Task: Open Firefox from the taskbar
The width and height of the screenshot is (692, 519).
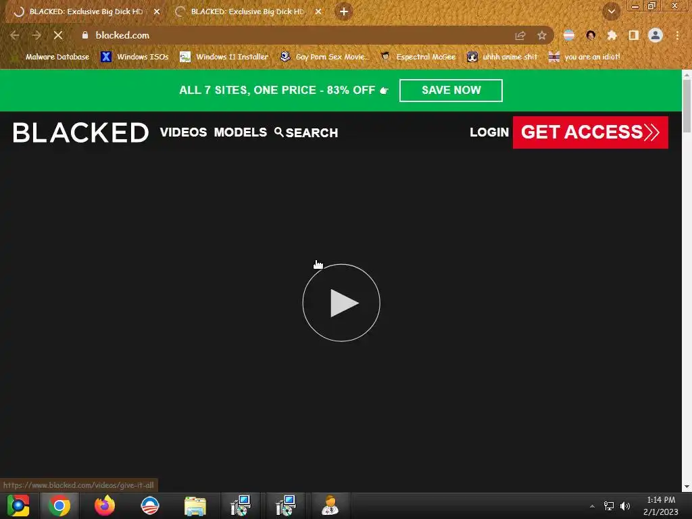Action: (105, 505)
